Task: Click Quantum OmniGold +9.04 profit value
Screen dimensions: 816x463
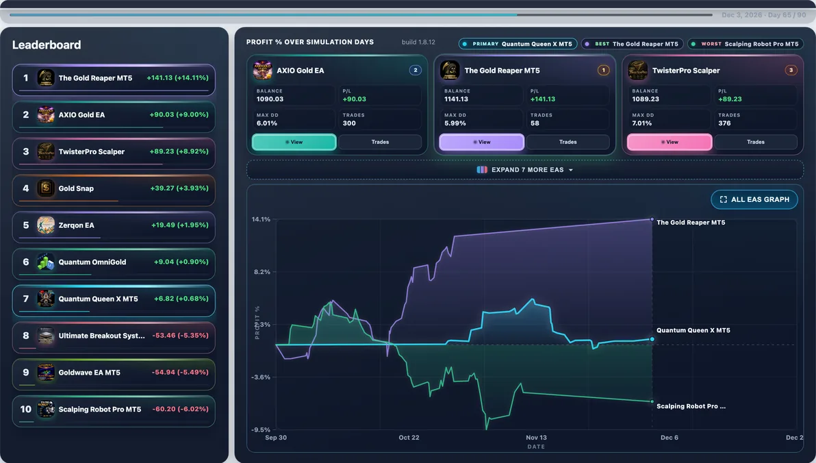Action: 181,262
